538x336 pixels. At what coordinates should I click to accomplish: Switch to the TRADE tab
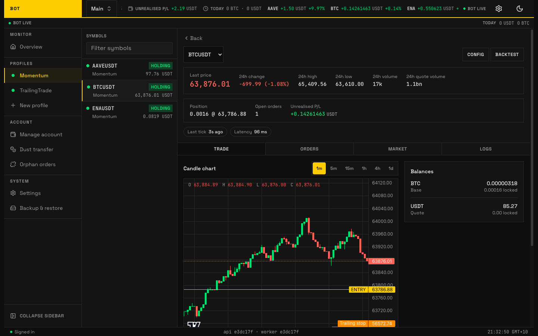[221, 149]
